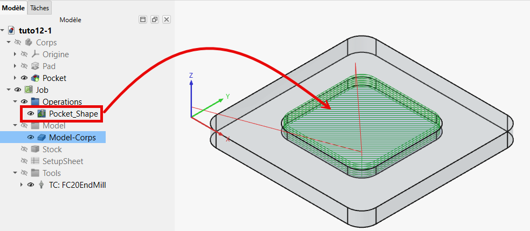Click the Model-Corps blue shape icon
Screen dimensions: 530x231
coord(42,137)
